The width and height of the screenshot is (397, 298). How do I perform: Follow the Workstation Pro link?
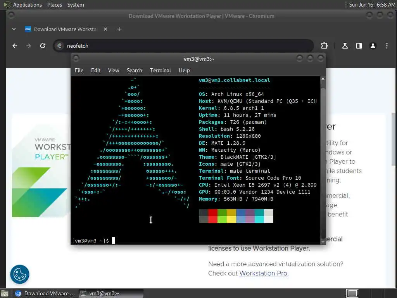click(x=263, y=273)
